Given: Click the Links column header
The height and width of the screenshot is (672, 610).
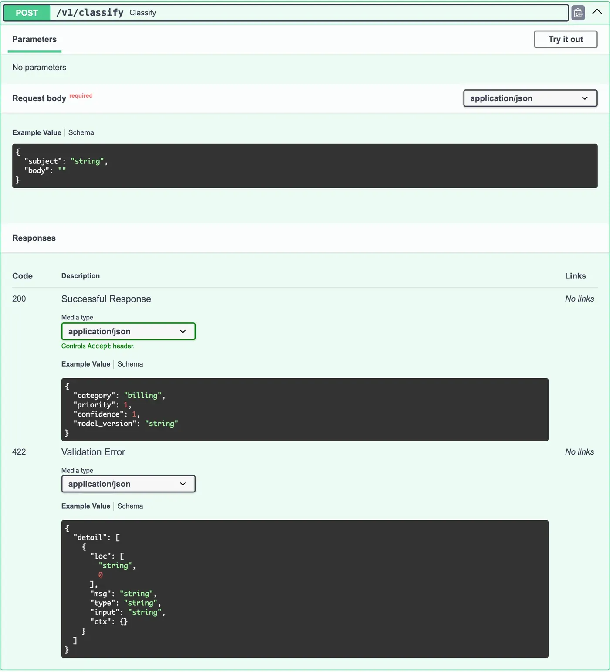Looking at the screenshot, I should pyautogui.click(x=576, y=276).
